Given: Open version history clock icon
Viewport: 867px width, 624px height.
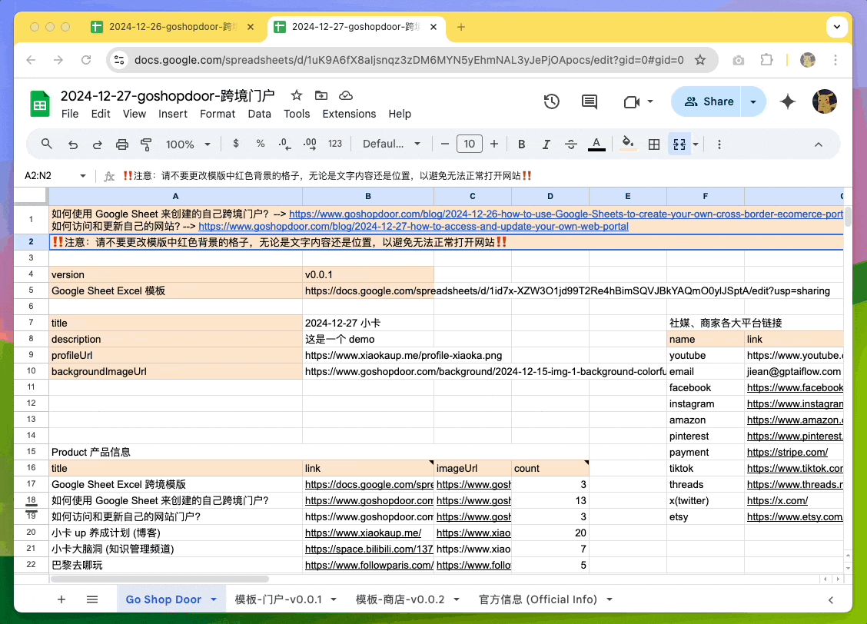Looking at the screenshot, I should coord(551,101).
